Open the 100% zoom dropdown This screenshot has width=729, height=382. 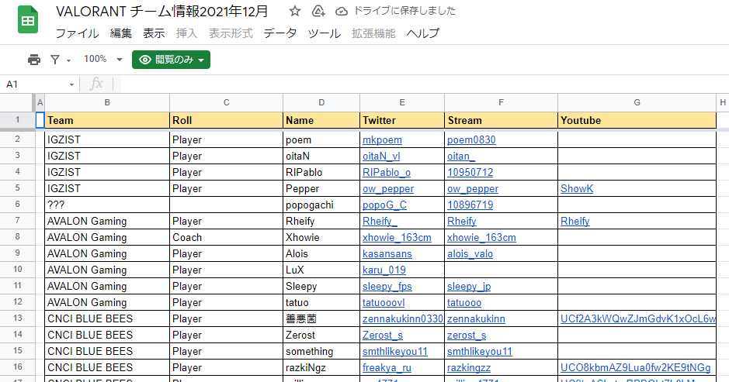coord(102,59)
